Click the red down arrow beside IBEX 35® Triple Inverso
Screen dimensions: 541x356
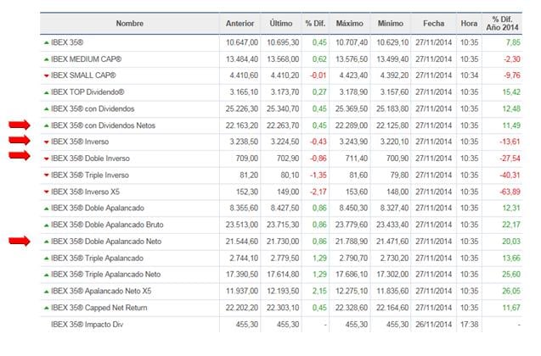tap(47, 175)
